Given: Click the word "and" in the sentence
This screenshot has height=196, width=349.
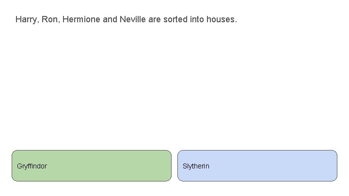Looking at the screenshot, I should pos(111,20).
